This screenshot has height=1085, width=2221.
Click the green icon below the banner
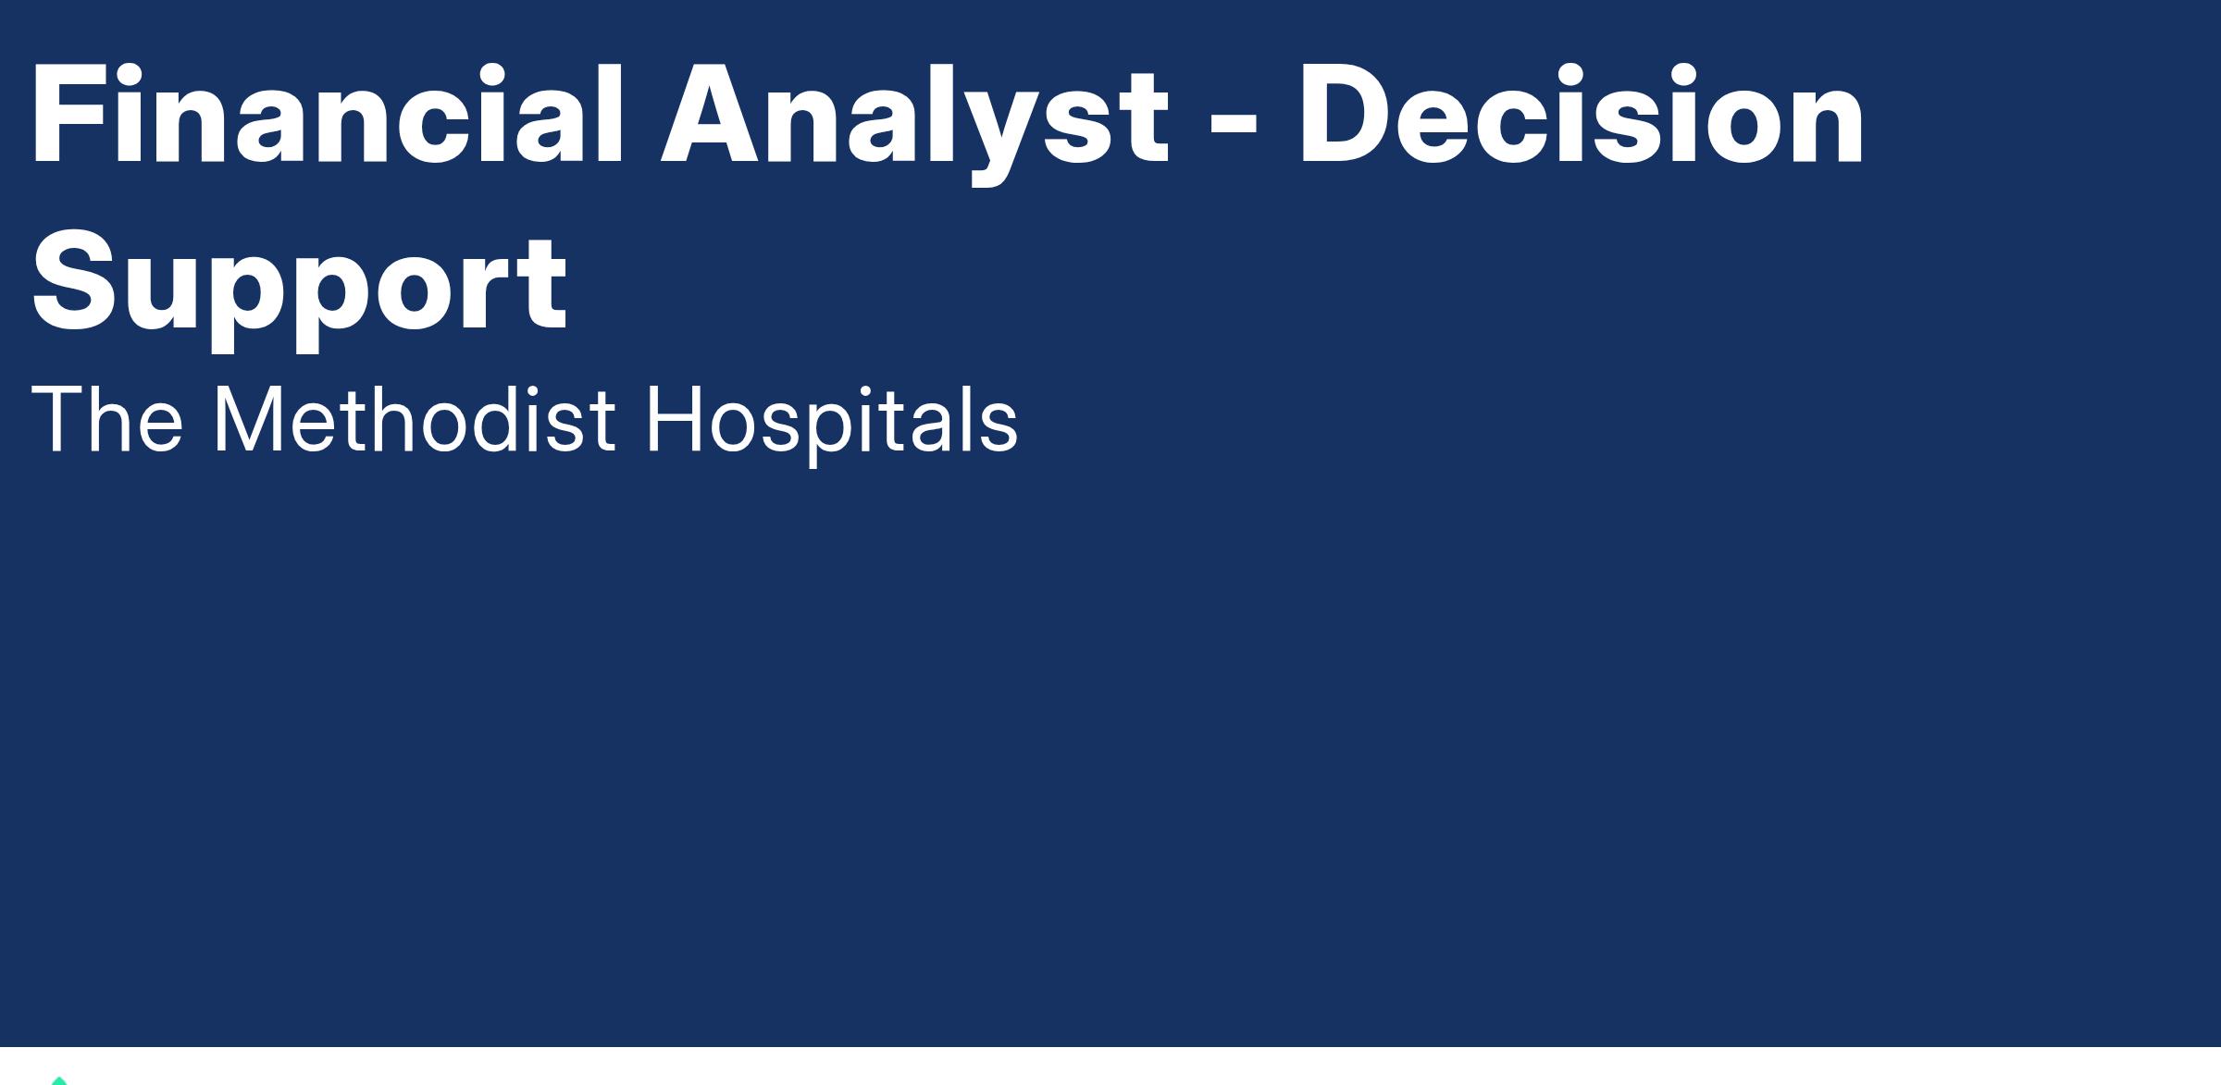click(59, 1080)
